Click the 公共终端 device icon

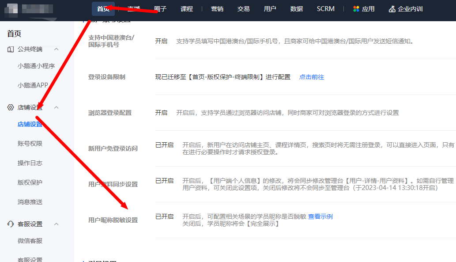pyautogui.click(x=11, y=49)
